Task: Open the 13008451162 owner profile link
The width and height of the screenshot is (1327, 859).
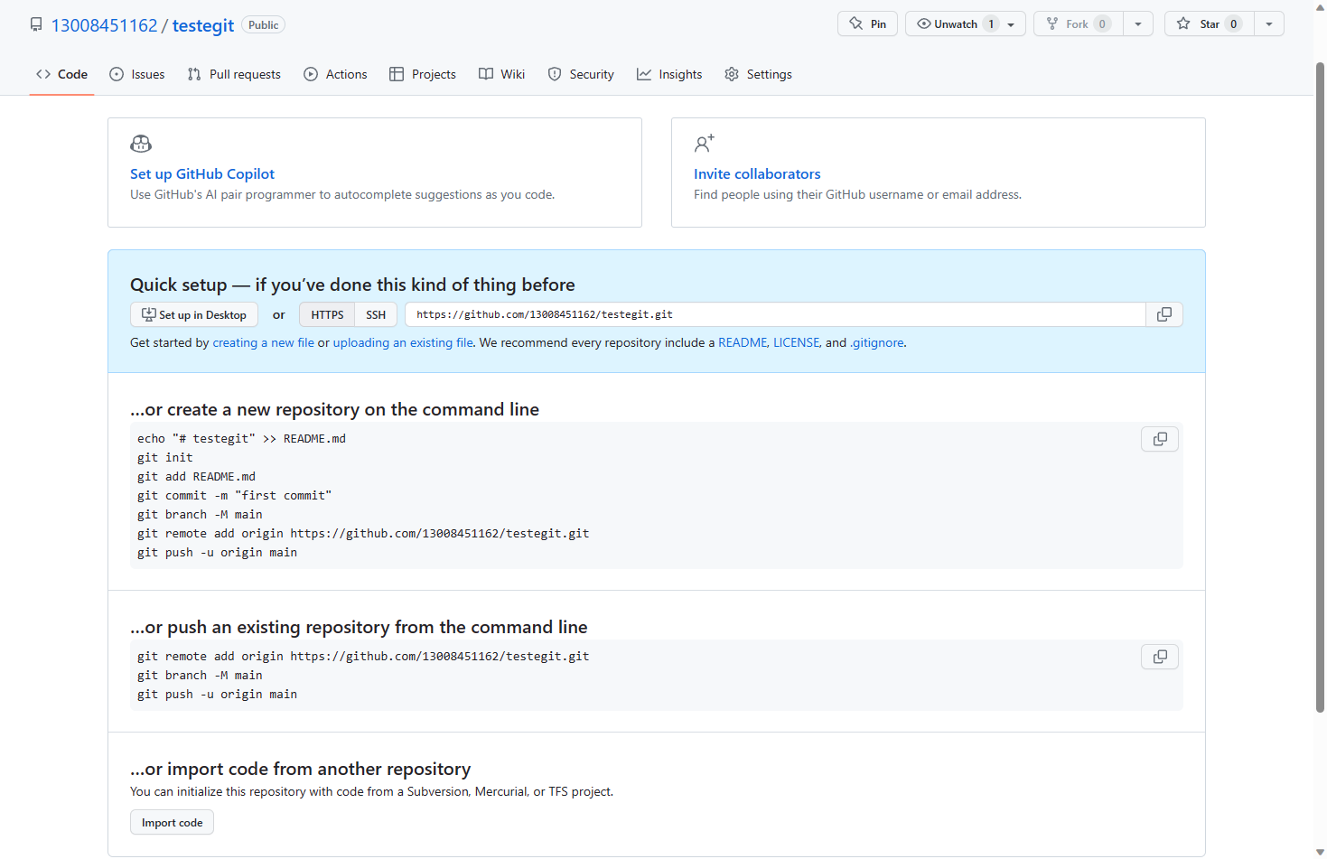Action: [x=104, y=25]
